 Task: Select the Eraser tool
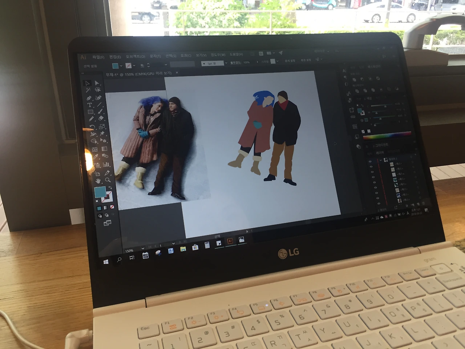click(x=101, y=119)
